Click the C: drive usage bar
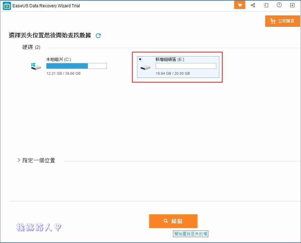Image resolution: width=301 pixels, height=243 pixels. tap(76, 66)
